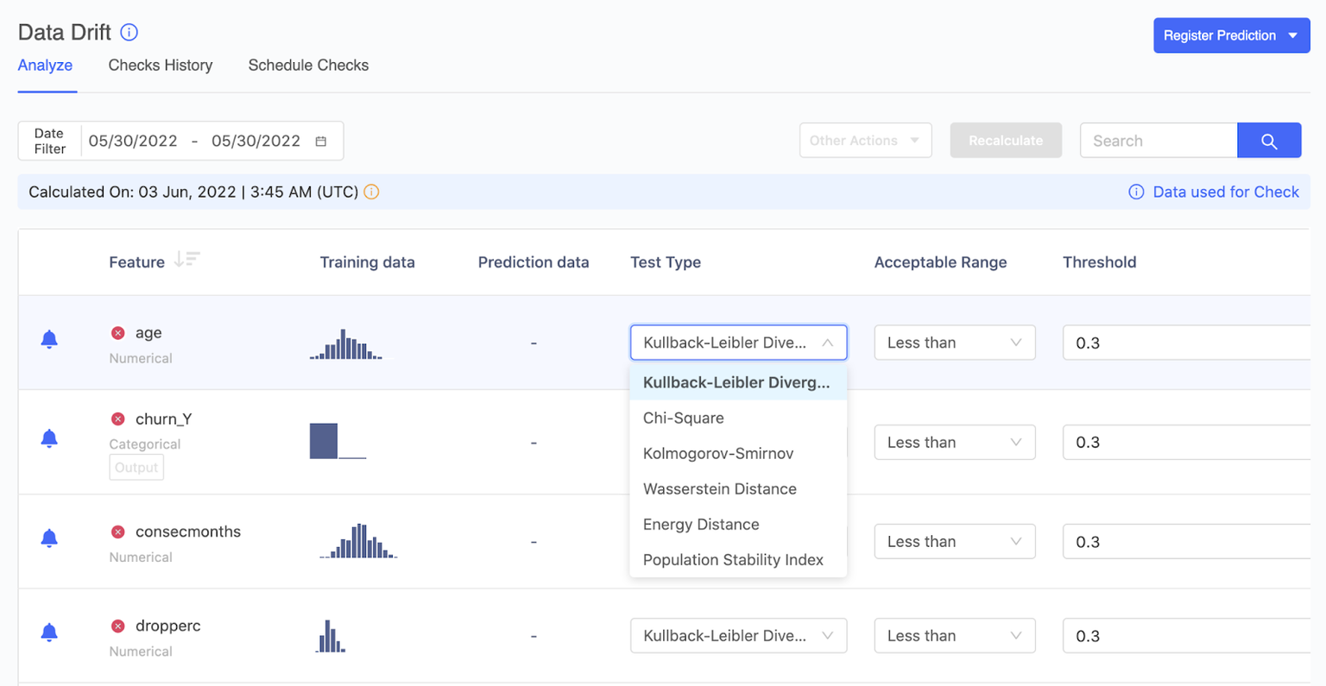Follow the Data used for Check link
The height and width of the screenshot is (686, 1326).
pyautogui.click(x=1225, y=192)
